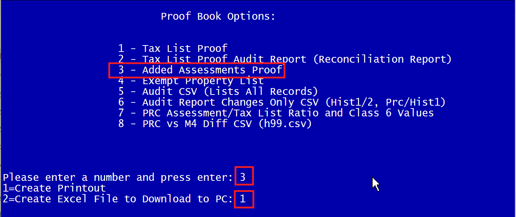516x217 pixels.
Task: Click the number entry field containing 3
Action: pos(244,176)
